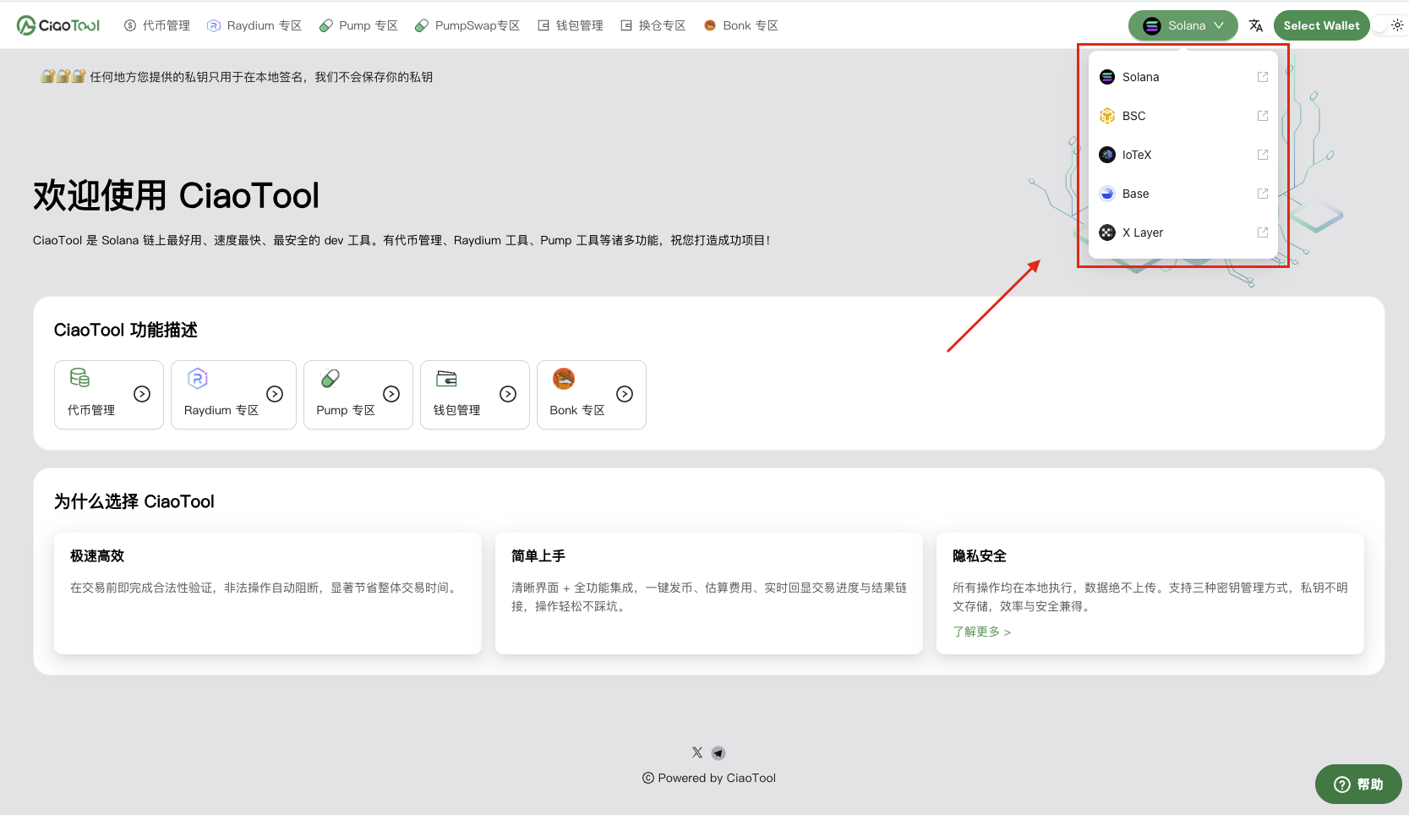Open the Telegram footer link

pos(718,752)
